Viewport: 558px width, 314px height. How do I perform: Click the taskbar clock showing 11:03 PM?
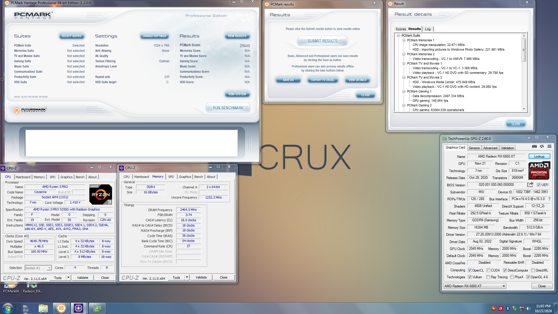[x=543, y=308]
